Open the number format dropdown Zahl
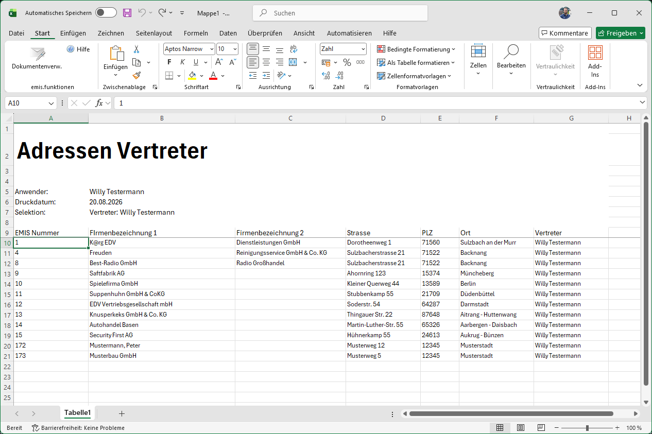Viewport: 652px width, 434px height. pos(363,49)
